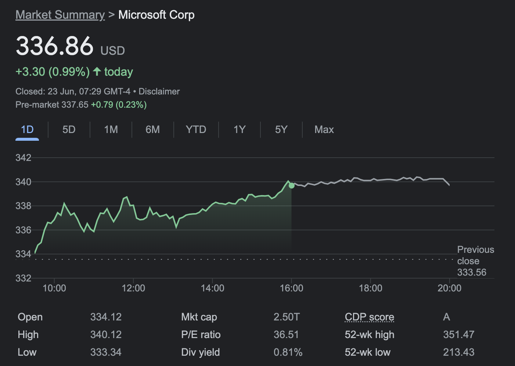Click the P/E ratio label
Image resolution: width=515 pixels, height=366 pixels.
click(x=201, y=334)
